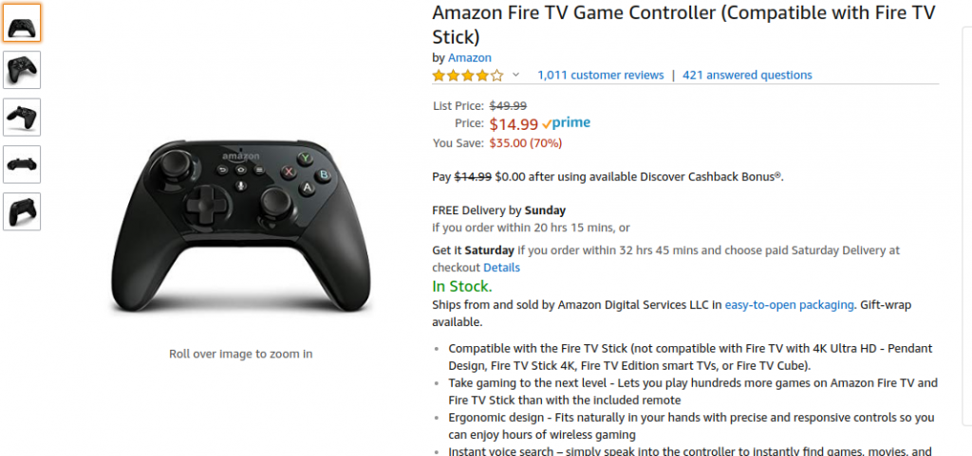The height and width of the screenshot is (456, 972).
Task: Click the Prime logo badge
Action: pyautogui.click(x=566, y=123)
